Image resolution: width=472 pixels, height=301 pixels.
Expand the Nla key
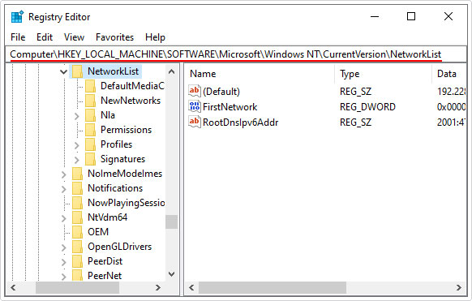coord(77,116)
